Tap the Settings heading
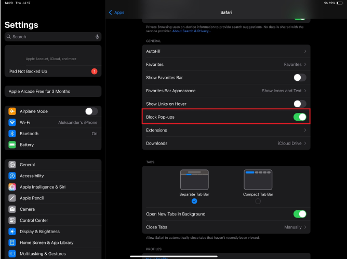The image size is (347, 259). click(21, 25)
